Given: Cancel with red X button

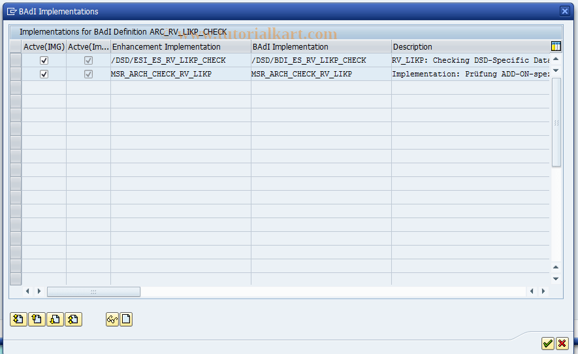Looking at the screenshot, I should click(x=562, y=344).
